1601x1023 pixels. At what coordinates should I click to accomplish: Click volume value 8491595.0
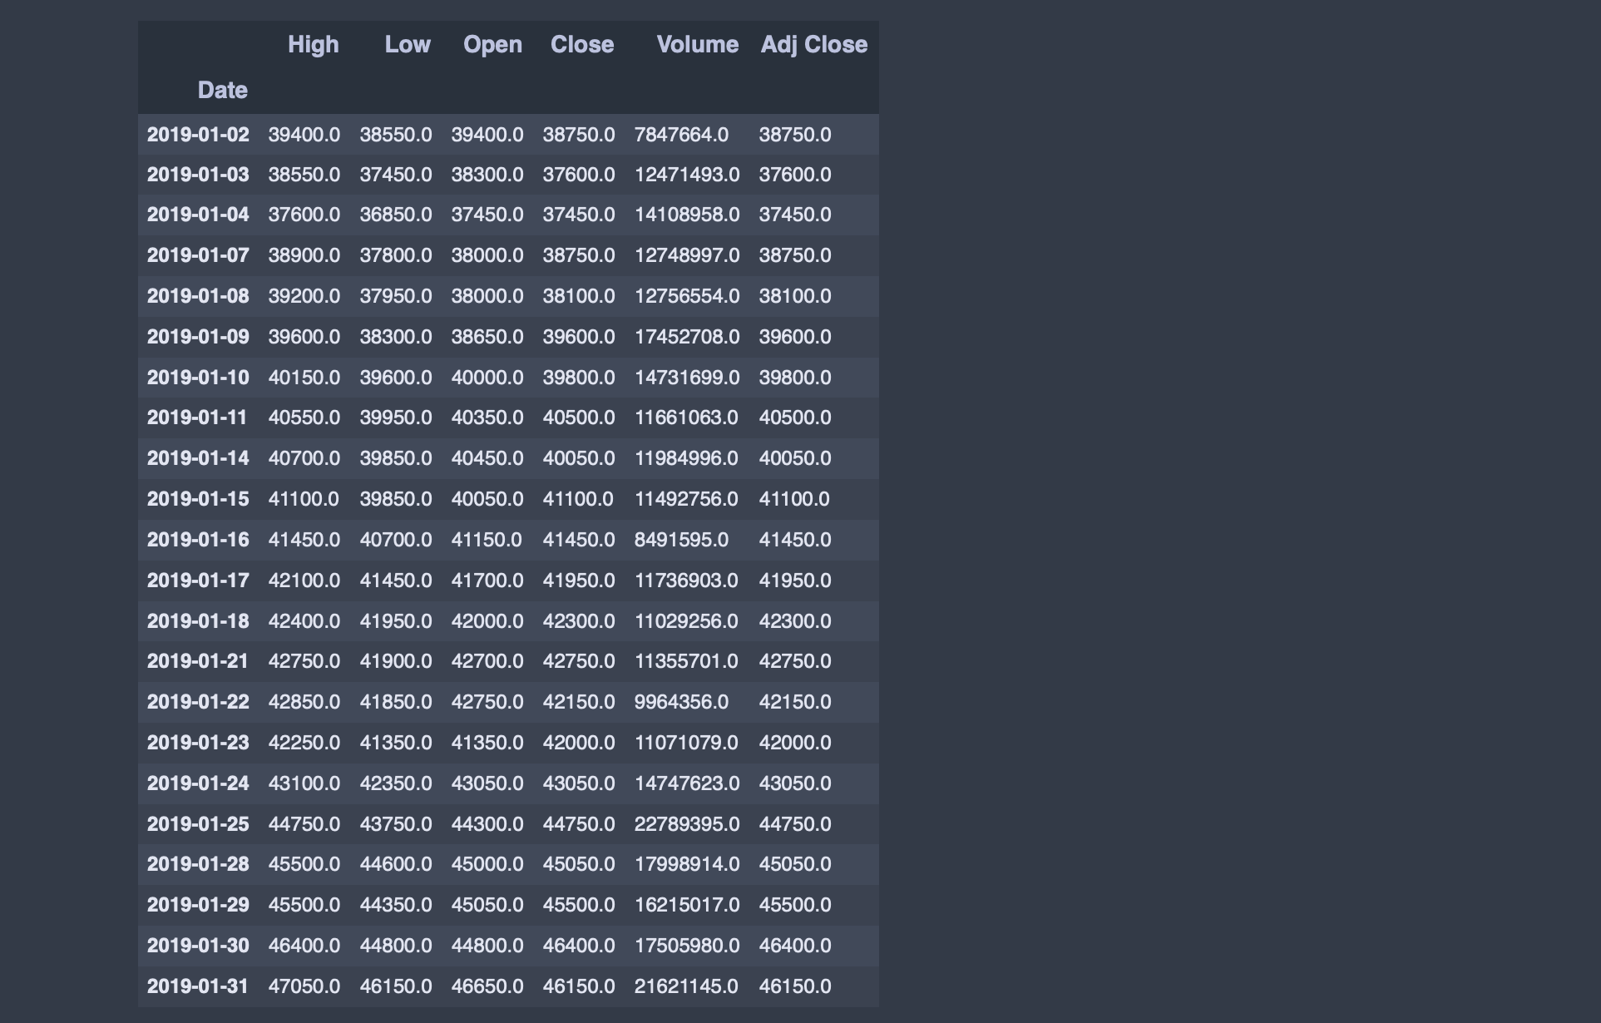pos(681,540)
